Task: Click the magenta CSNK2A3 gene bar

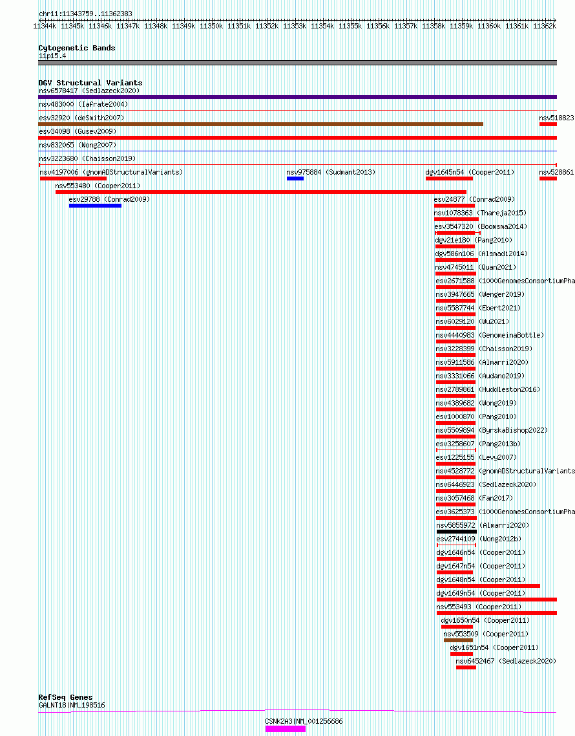Action: [285, 729]
